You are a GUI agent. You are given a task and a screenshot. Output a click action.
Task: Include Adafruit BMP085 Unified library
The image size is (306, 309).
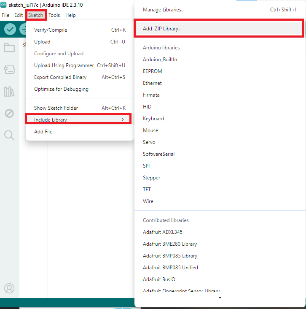[x=220, y=268]
